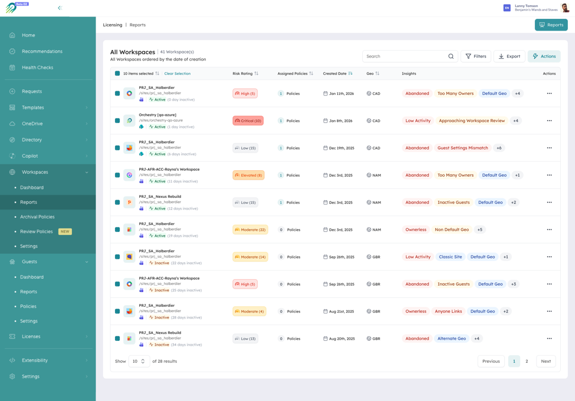Collapse the sidebar with double-chevron icon
Viewport: 575px width, 401px height.
(x=60, y=8)
